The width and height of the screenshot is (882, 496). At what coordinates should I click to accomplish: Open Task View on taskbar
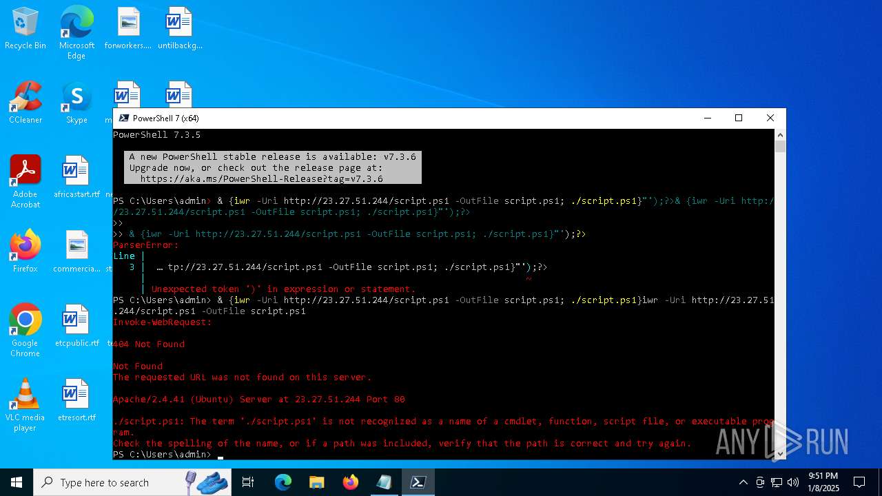click(x=248, y=482)
